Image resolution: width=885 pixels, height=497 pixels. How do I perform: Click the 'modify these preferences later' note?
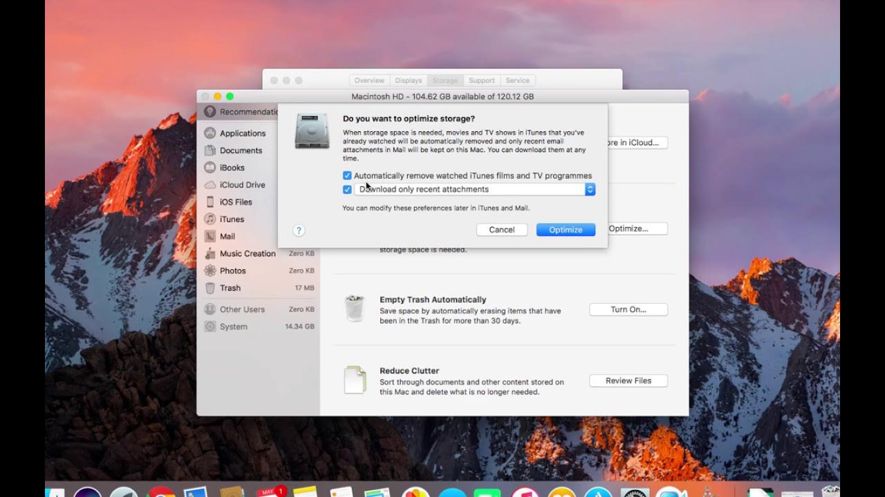point(436,208)
